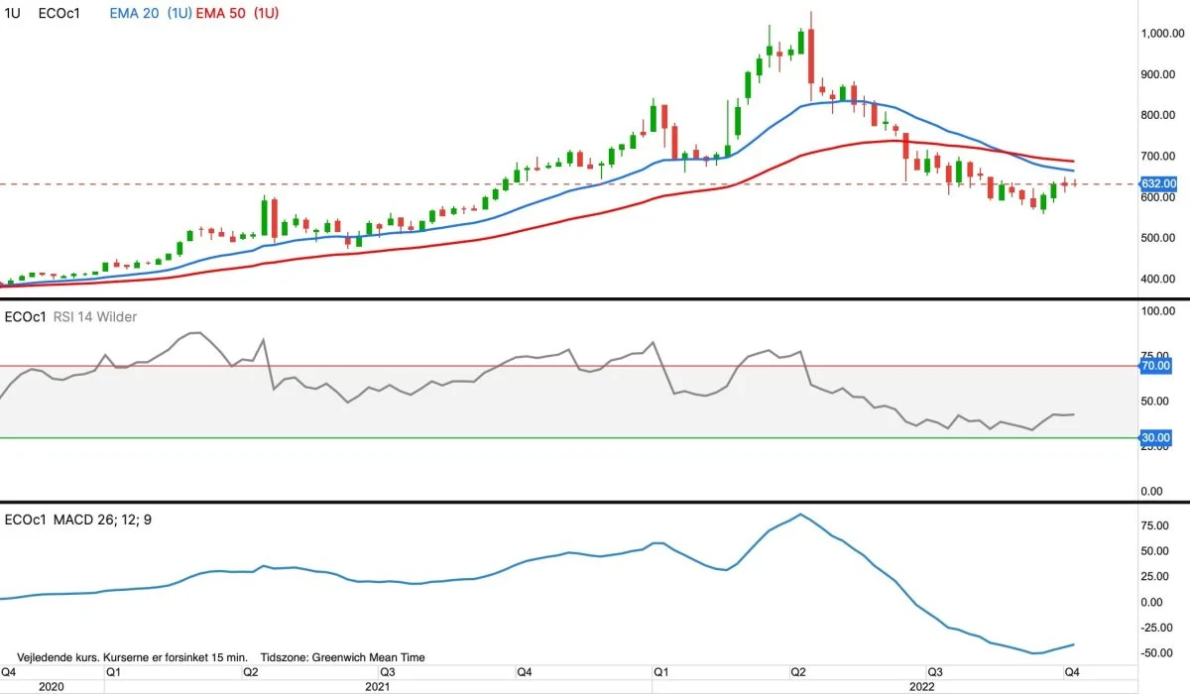1190x694 pixels.
Task: Select the RSI 14 Wilder indicator title
Action: pyautogui.click(x=93, y=316)
